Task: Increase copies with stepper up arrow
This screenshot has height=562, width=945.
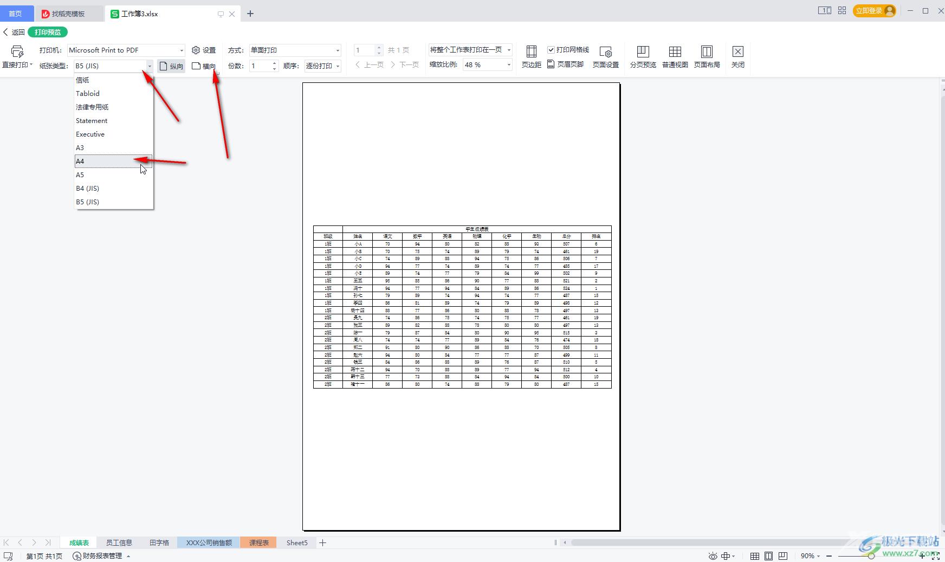Action: tap(274, 63)
